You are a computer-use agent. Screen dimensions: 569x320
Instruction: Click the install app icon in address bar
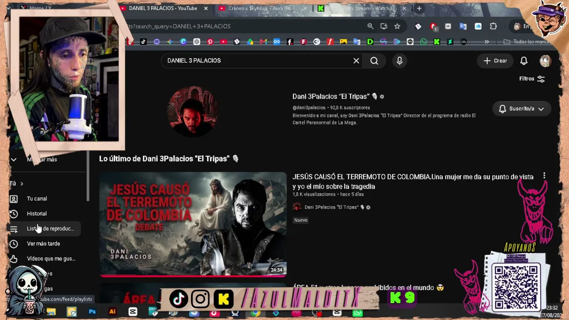coord(384,27)
